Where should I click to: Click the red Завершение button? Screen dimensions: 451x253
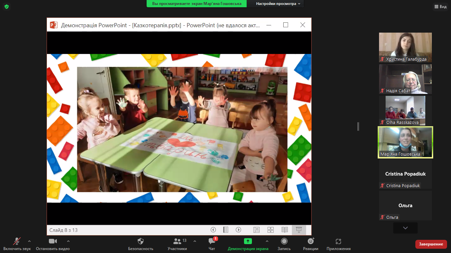(x=431, y=244)
